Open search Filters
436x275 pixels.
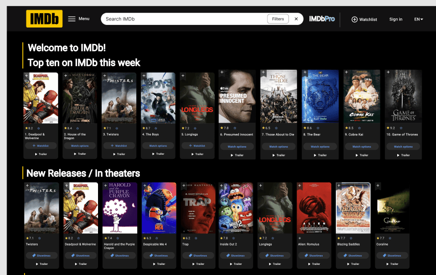coord(278,19)
